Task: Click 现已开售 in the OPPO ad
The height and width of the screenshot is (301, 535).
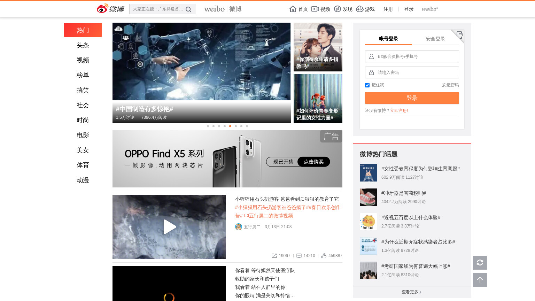Action: pos(283,162)
